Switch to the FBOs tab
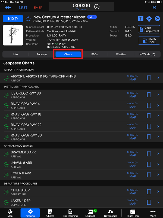Viewport: 163px width, 218px height. click(95, 54)
